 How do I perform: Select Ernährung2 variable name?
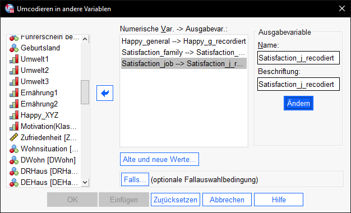point(39,104)
